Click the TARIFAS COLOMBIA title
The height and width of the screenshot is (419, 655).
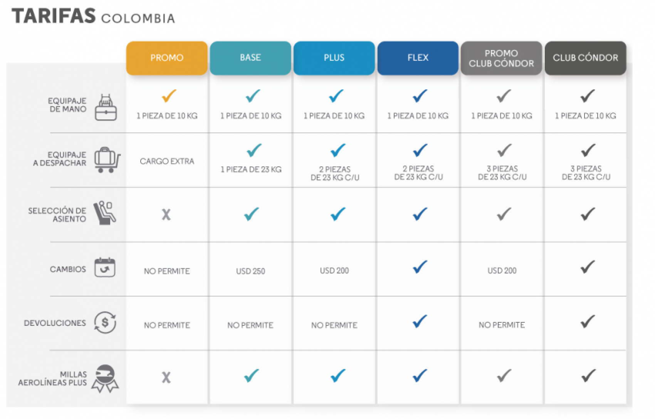(x=93, y=17)
